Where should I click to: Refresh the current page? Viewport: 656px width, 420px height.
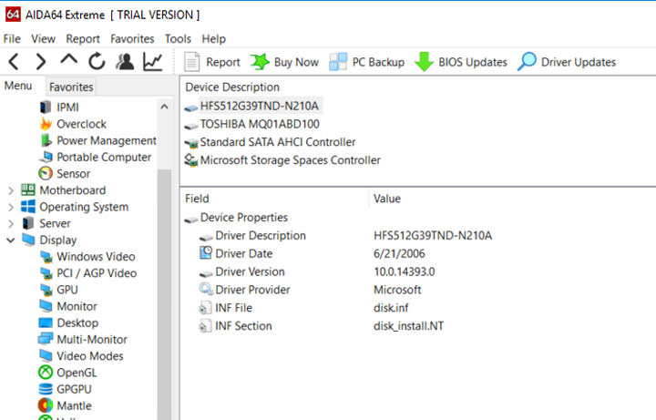(97, 62)
